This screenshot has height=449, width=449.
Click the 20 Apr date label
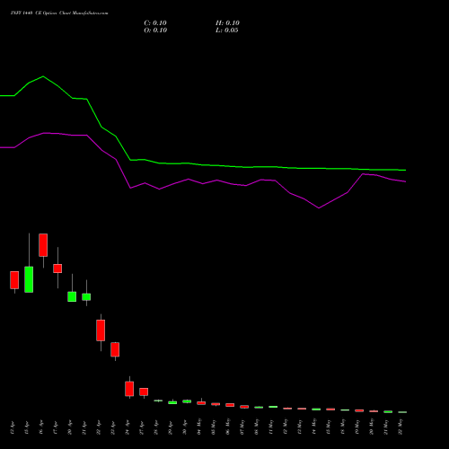[70, 427]
